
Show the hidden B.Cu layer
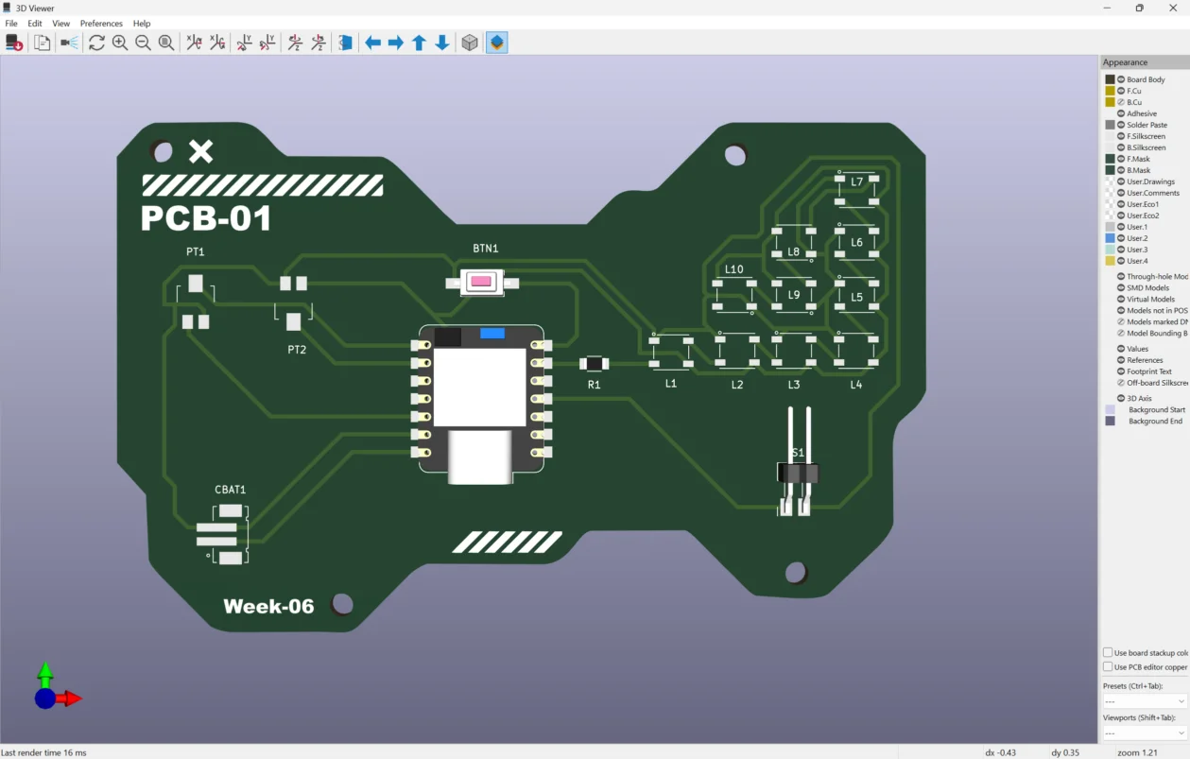click(1121, 102)
